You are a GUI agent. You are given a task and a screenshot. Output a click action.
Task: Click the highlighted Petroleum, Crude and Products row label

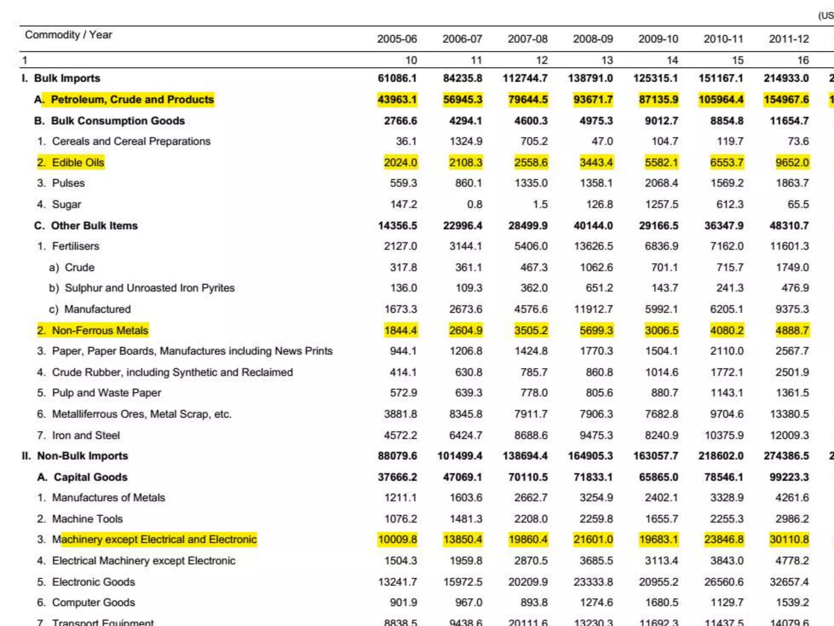132,99
